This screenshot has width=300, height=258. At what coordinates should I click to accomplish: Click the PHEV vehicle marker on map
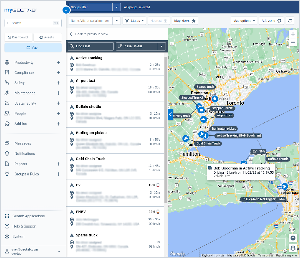(x=284, y=186)
